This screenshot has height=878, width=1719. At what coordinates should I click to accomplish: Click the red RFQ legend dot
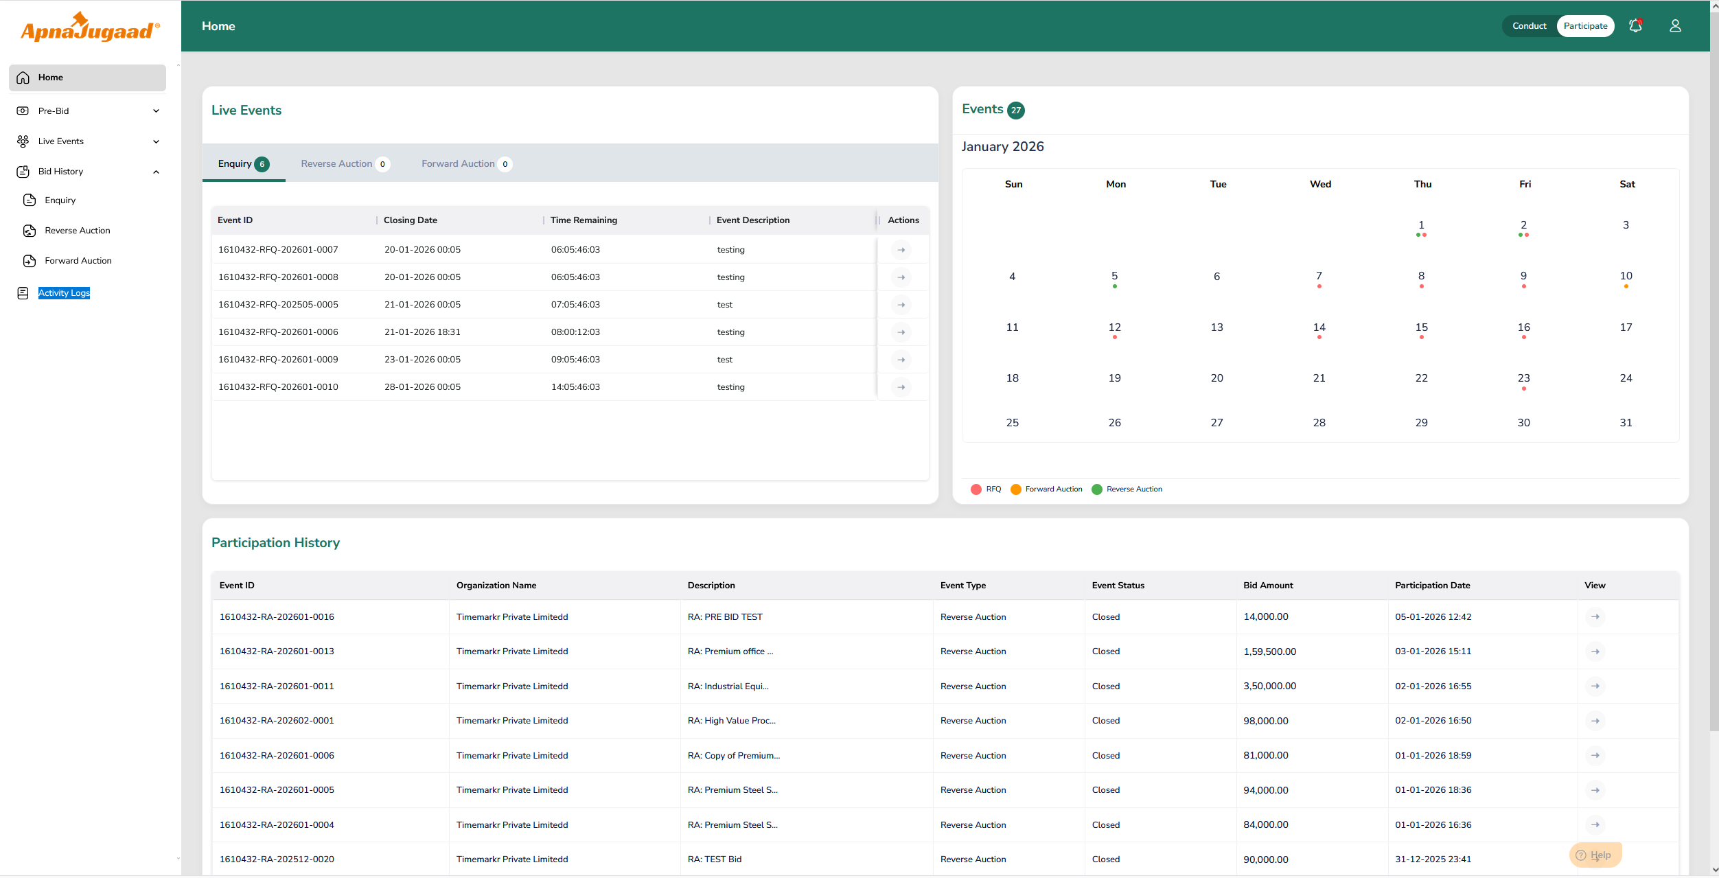coord(976,489)
